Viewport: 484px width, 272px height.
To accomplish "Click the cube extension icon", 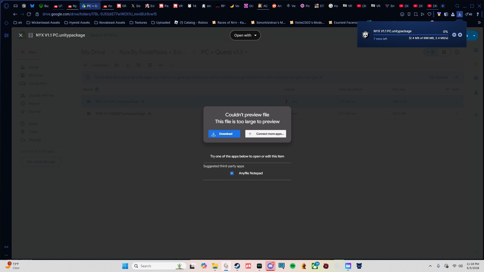I will [x=446, y=14].
